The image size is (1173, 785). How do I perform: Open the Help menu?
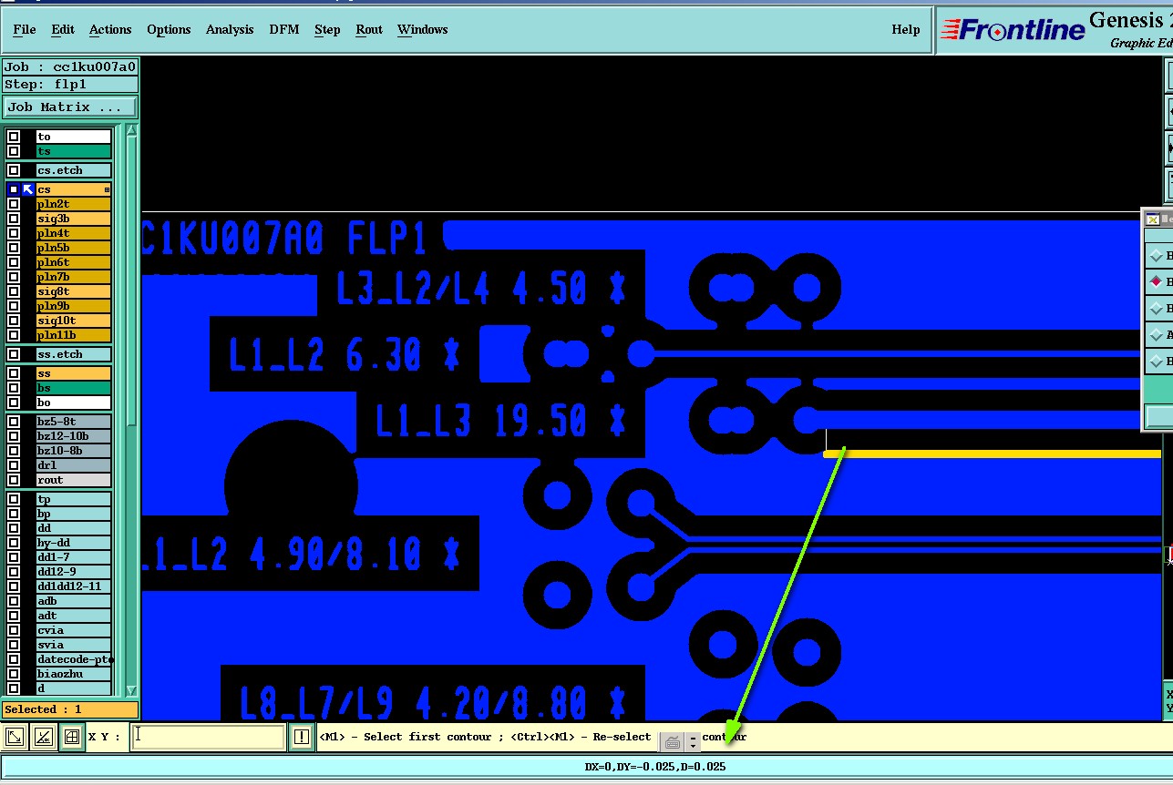[905, 29]
